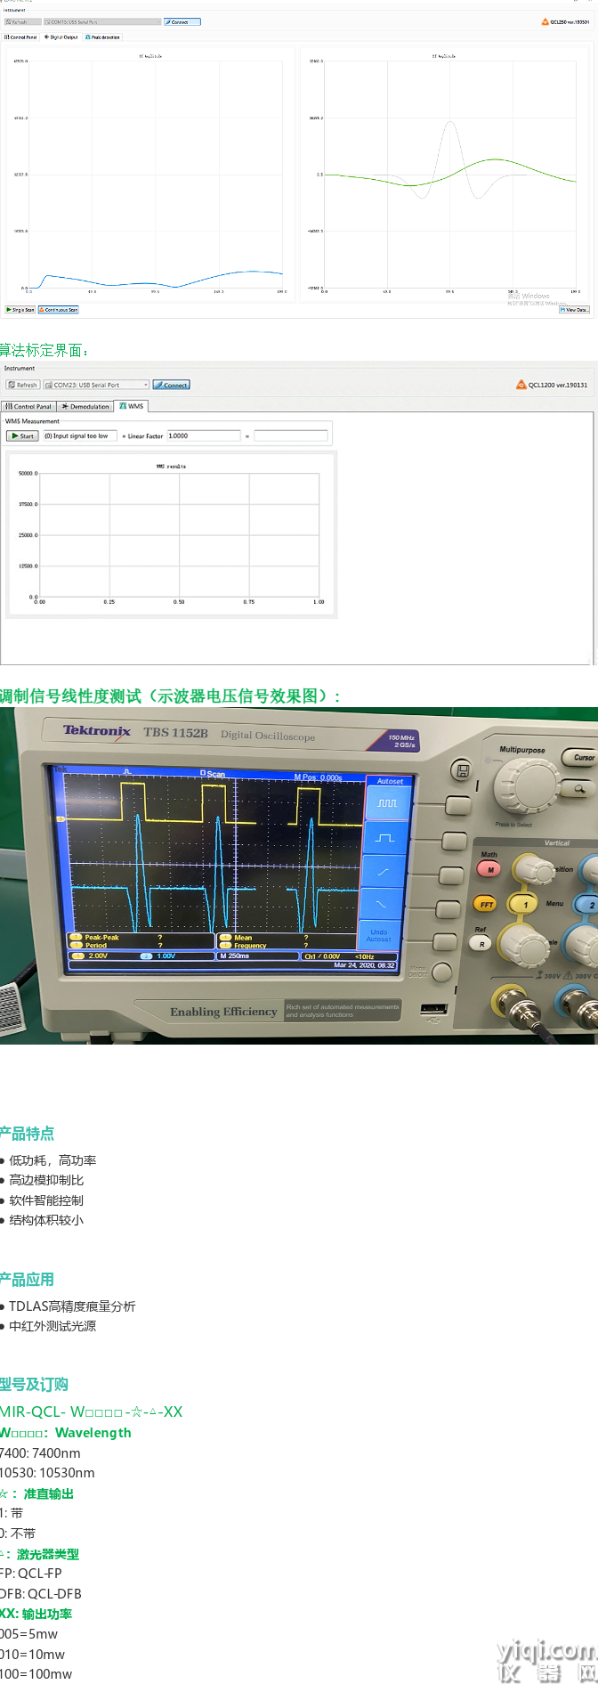Open the Peak detection tab

(102, 37)
